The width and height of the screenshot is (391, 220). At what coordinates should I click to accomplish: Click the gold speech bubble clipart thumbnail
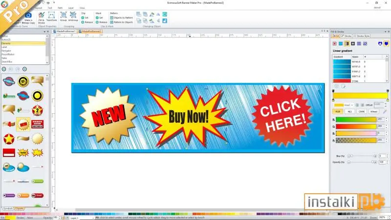9,109
